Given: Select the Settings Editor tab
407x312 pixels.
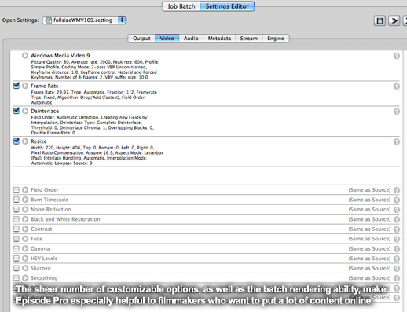Looking at the screenshot, I should point(227,6).
